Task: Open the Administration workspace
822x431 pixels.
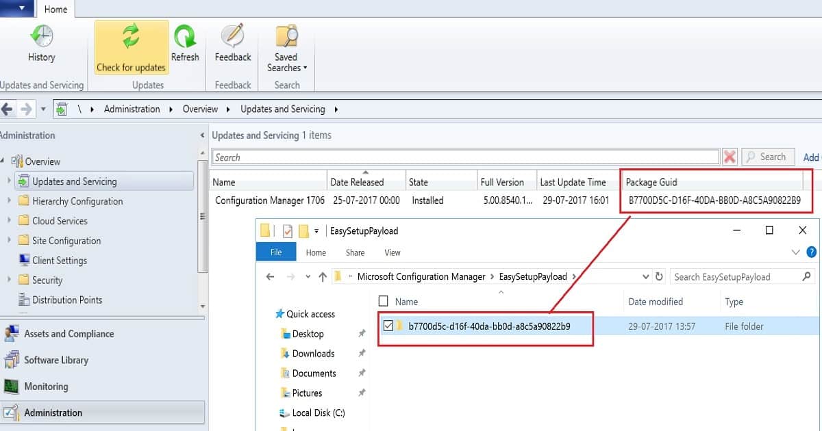Action: [103, 413]
